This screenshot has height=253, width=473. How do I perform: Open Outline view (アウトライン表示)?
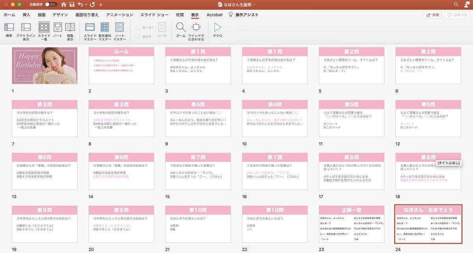pyautogui.click(x=26, y=31)
